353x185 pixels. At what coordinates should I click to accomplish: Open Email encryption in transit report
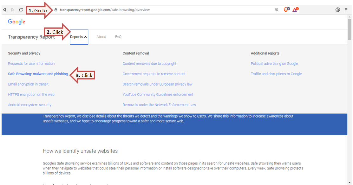pyautogui.click(x=28, y=84)
